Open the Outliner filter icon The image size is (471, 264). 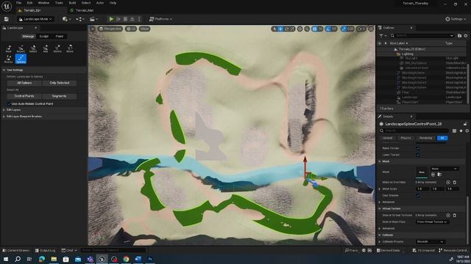pos(382,36)
